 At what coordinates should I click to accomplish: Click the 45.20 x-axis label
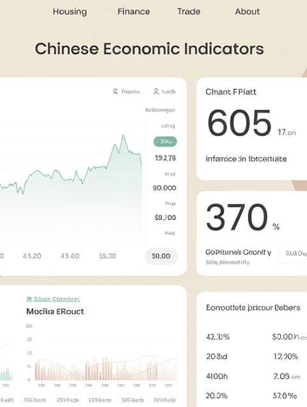[32, 256]
